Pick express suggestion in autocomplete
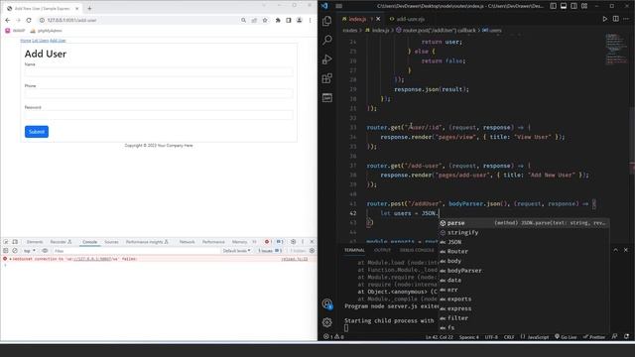The width and height of the screenshot is (635, 357). 524,308
